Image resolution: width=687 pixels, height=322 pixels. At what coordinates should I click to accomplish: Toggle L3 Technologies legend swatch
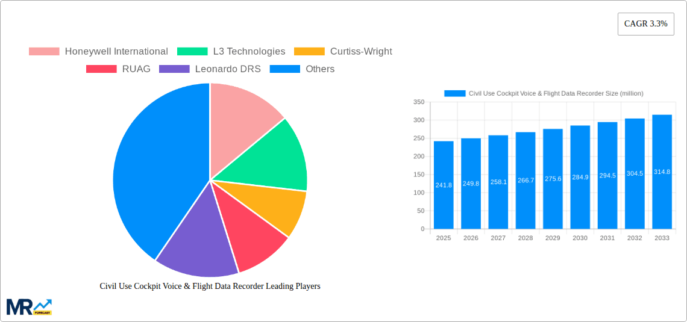(x=192, y=51)
